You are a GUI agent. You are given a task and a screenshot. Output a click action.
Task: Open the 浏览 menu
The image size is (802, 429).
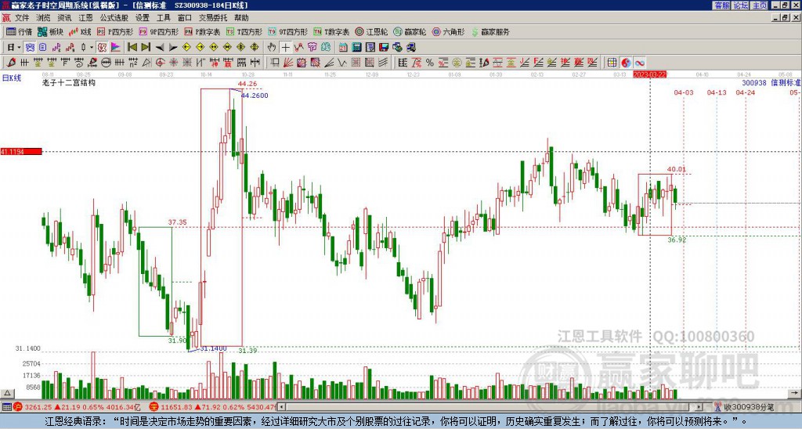43,18
